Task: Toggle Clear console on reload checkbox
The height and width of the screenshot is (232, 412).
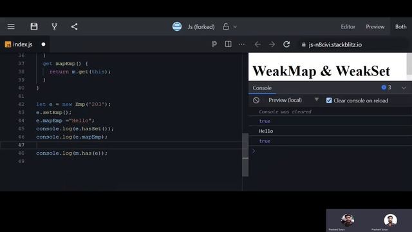Action: pos(329,101)
